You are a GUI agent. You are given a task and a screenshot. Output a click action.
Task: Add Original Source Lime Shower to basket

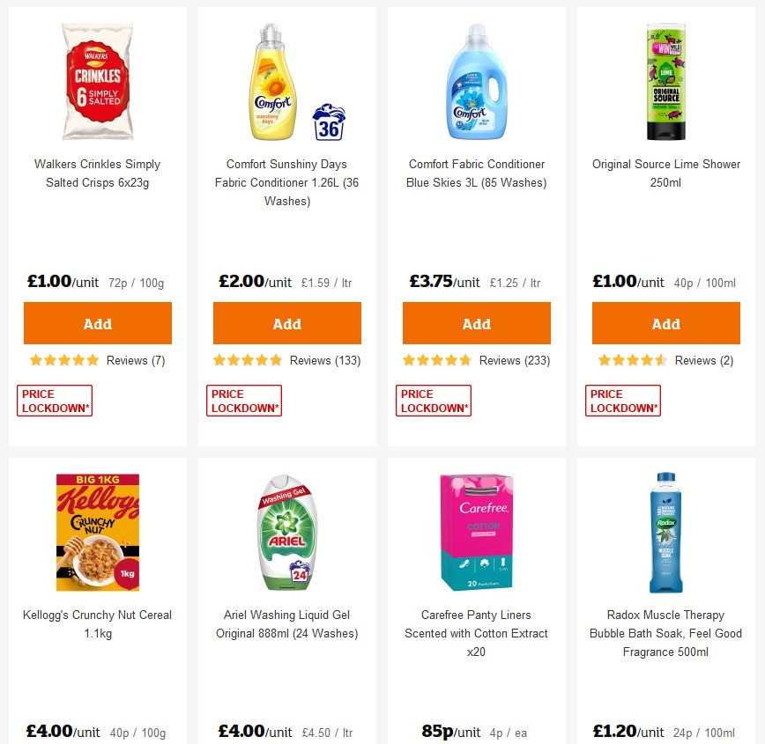tap(665, 323)
